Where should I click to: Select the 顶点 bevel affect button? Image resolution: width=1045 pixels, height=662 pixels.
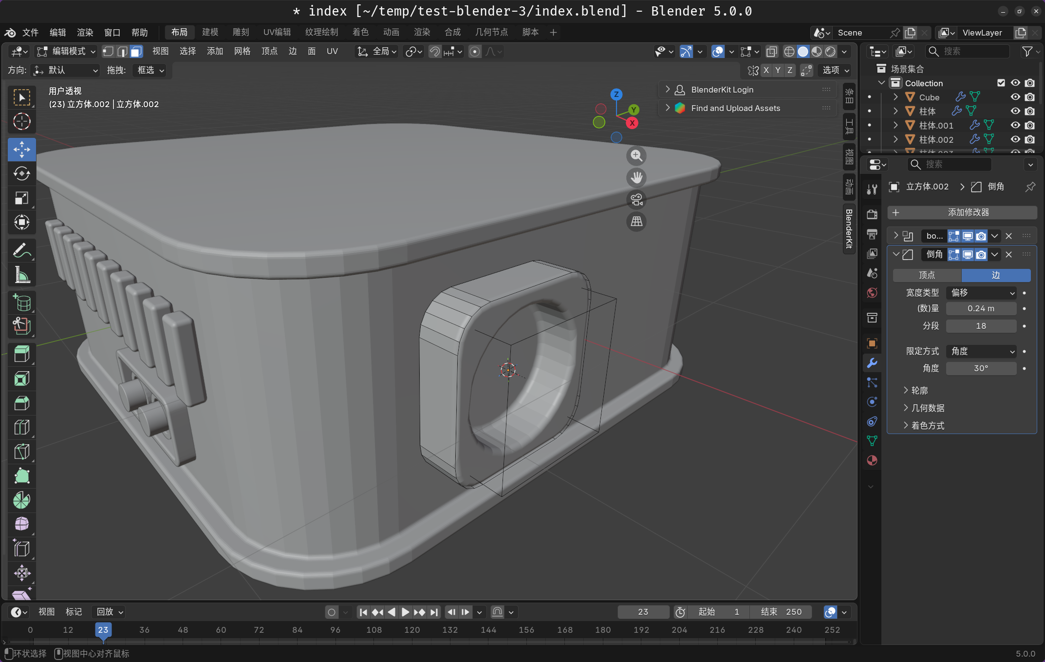point(927,275)
